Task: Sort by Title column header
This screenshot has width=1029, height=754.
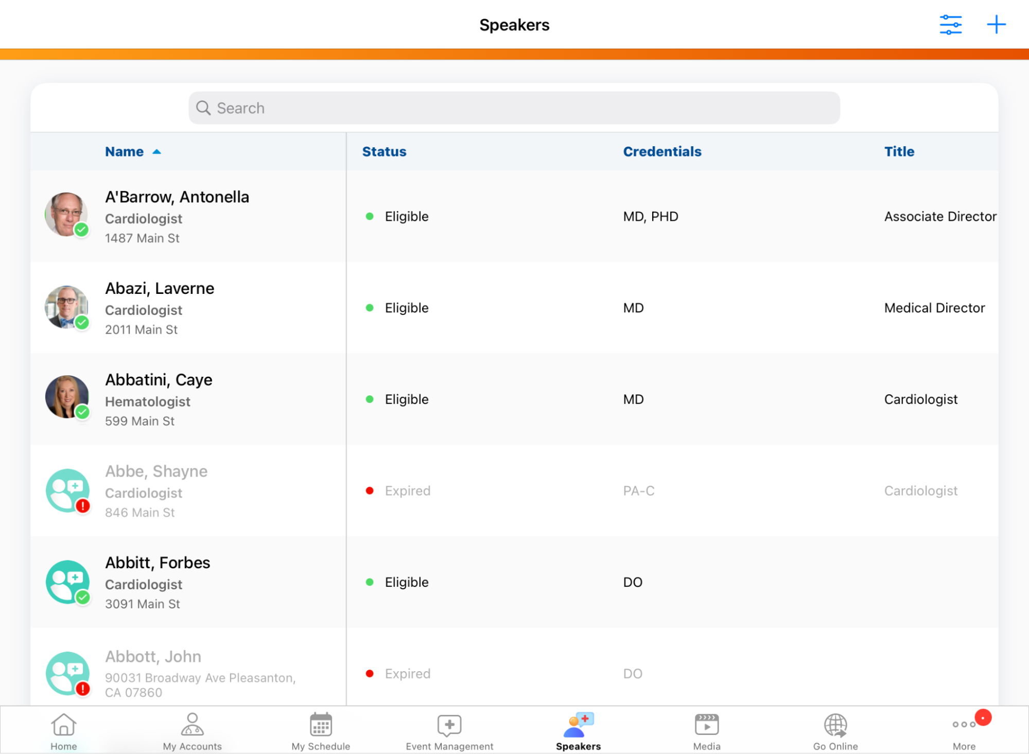Action: tap(899, 152)
